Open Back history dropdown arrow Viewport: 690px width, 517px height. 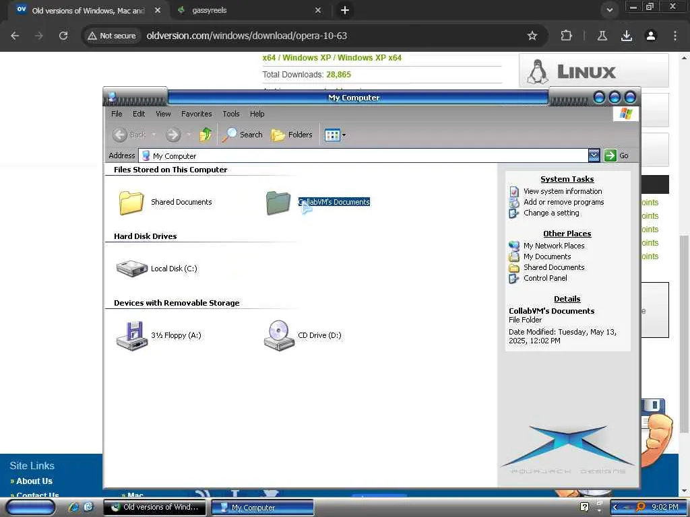(x=154, y=135)
